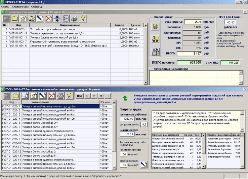Click the Код column header in ГЭСН list
Image resolution: width=248 pixels, height=179 pixels.
pos(12,102)
